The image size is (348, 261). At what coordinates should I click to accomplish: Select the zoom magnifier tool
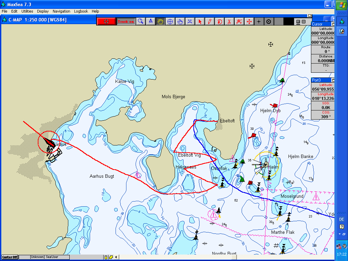141,21
